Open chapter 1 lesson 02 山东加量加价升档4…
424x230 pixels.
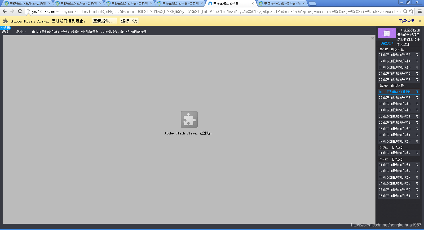pyautogui.click(x=399, y=61)
